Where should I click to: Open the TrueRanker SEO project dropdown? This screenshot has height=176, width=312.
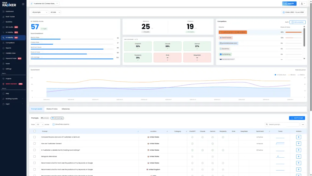coord(44,3)
